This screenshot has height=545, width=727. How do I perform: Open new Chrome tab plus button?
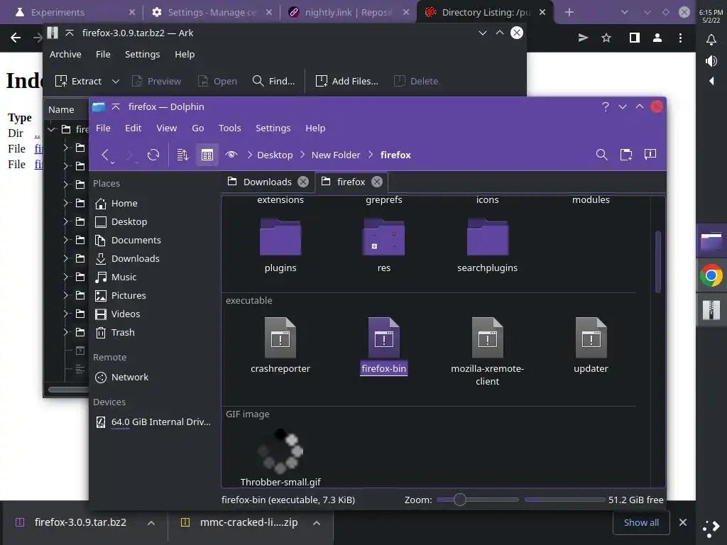pos(569,13)
